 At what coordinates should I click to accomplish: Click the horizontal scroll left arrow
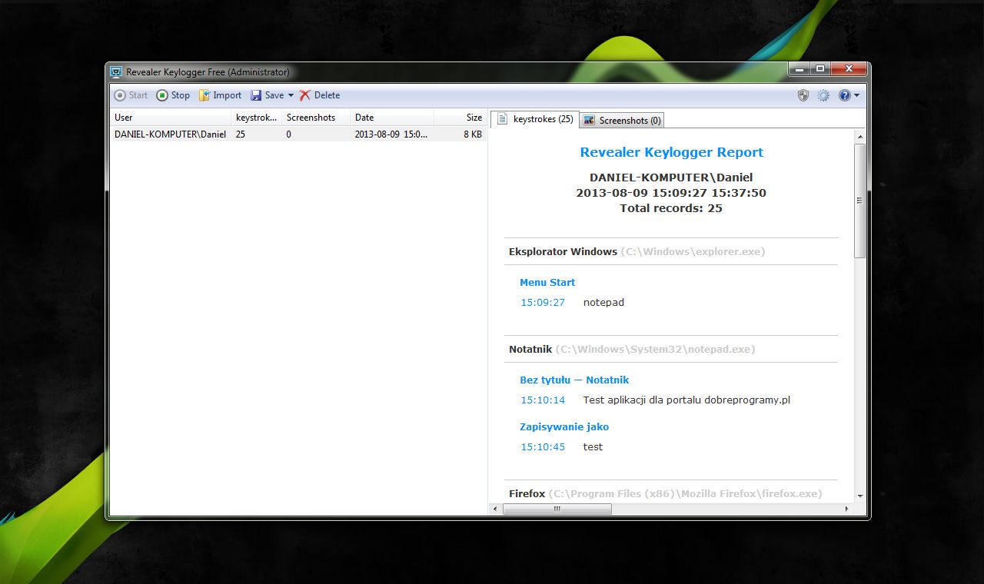click(x=495, y=509)
